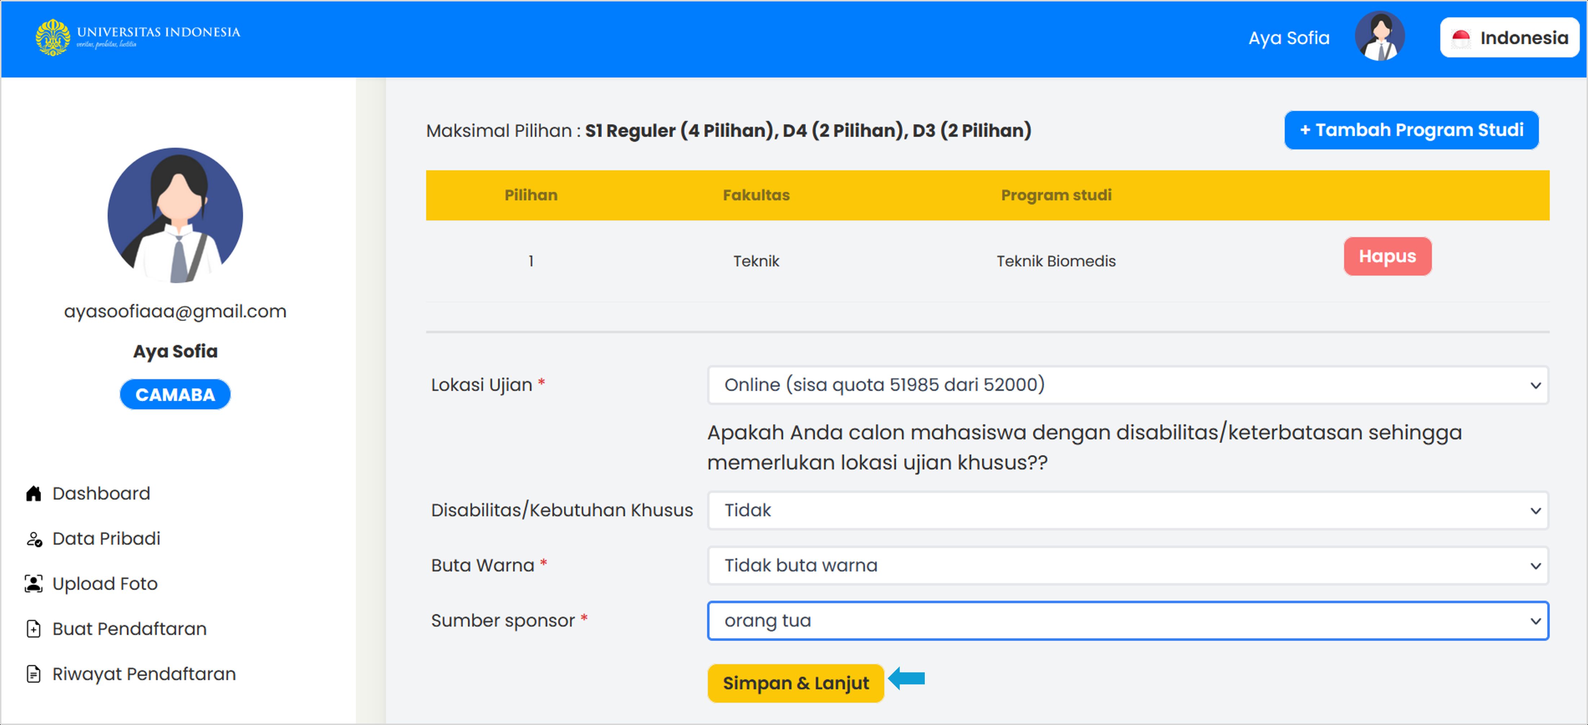This screenshot has height=725, width=1588.
Task: Click the Indonesian flag icon
Action: 1460,38
